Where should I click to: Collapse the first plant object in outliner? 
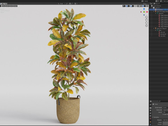(x=154, y=12)
